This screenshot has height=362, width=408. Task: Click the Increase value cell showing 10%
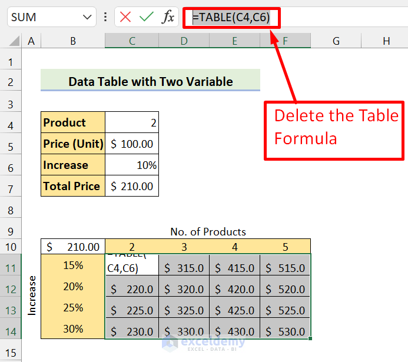132,165
